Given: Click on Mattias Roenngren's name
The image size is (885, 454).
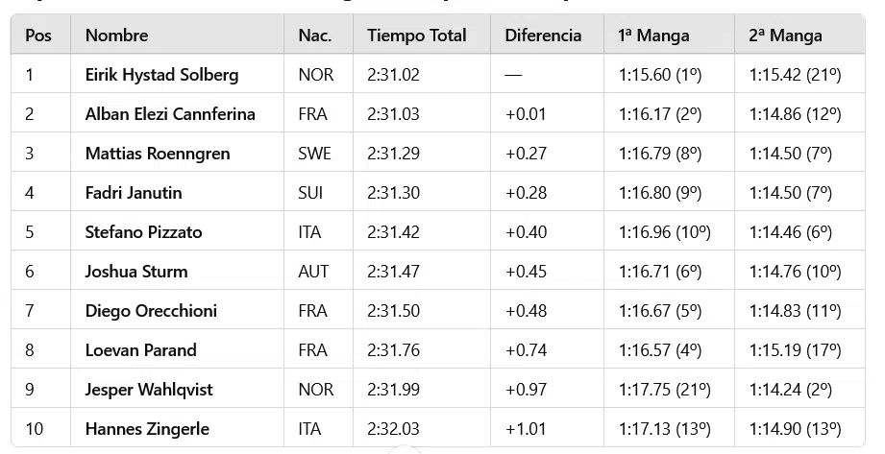Looking at the screenshot, I should click(156, 154).
